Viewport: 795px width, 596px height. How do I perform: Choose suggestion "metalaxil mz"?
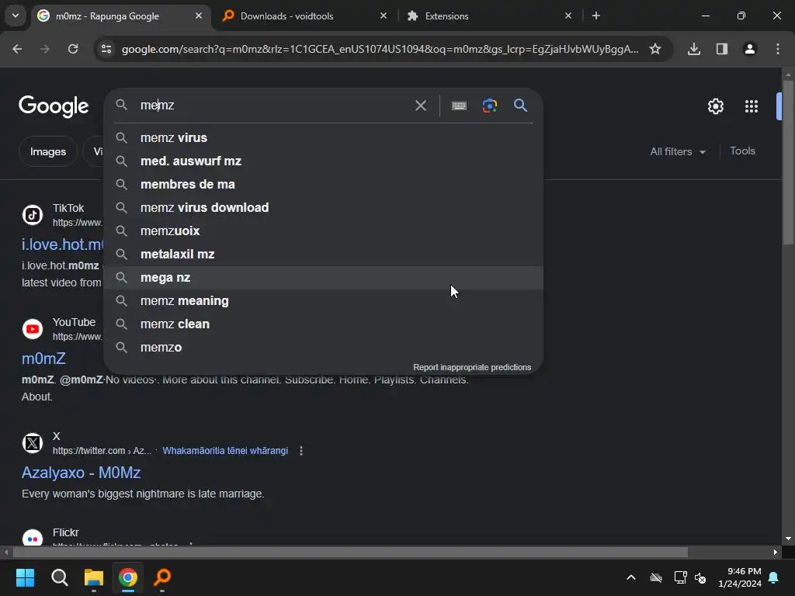[323, 255]
